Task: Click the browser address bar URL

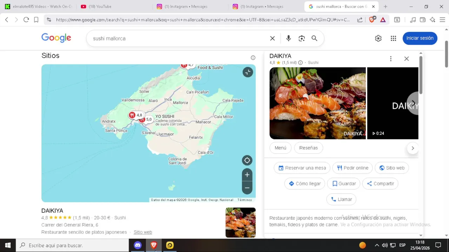Action: pos(203,20)
